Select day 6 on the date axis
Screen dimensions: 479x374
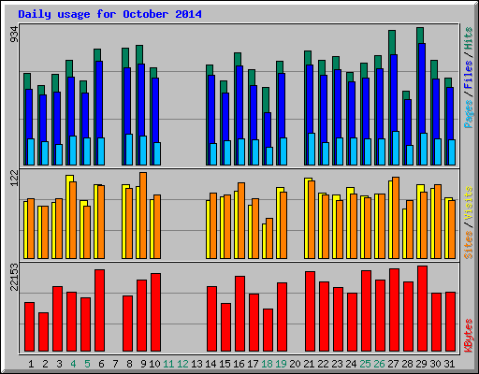point(101,364)
